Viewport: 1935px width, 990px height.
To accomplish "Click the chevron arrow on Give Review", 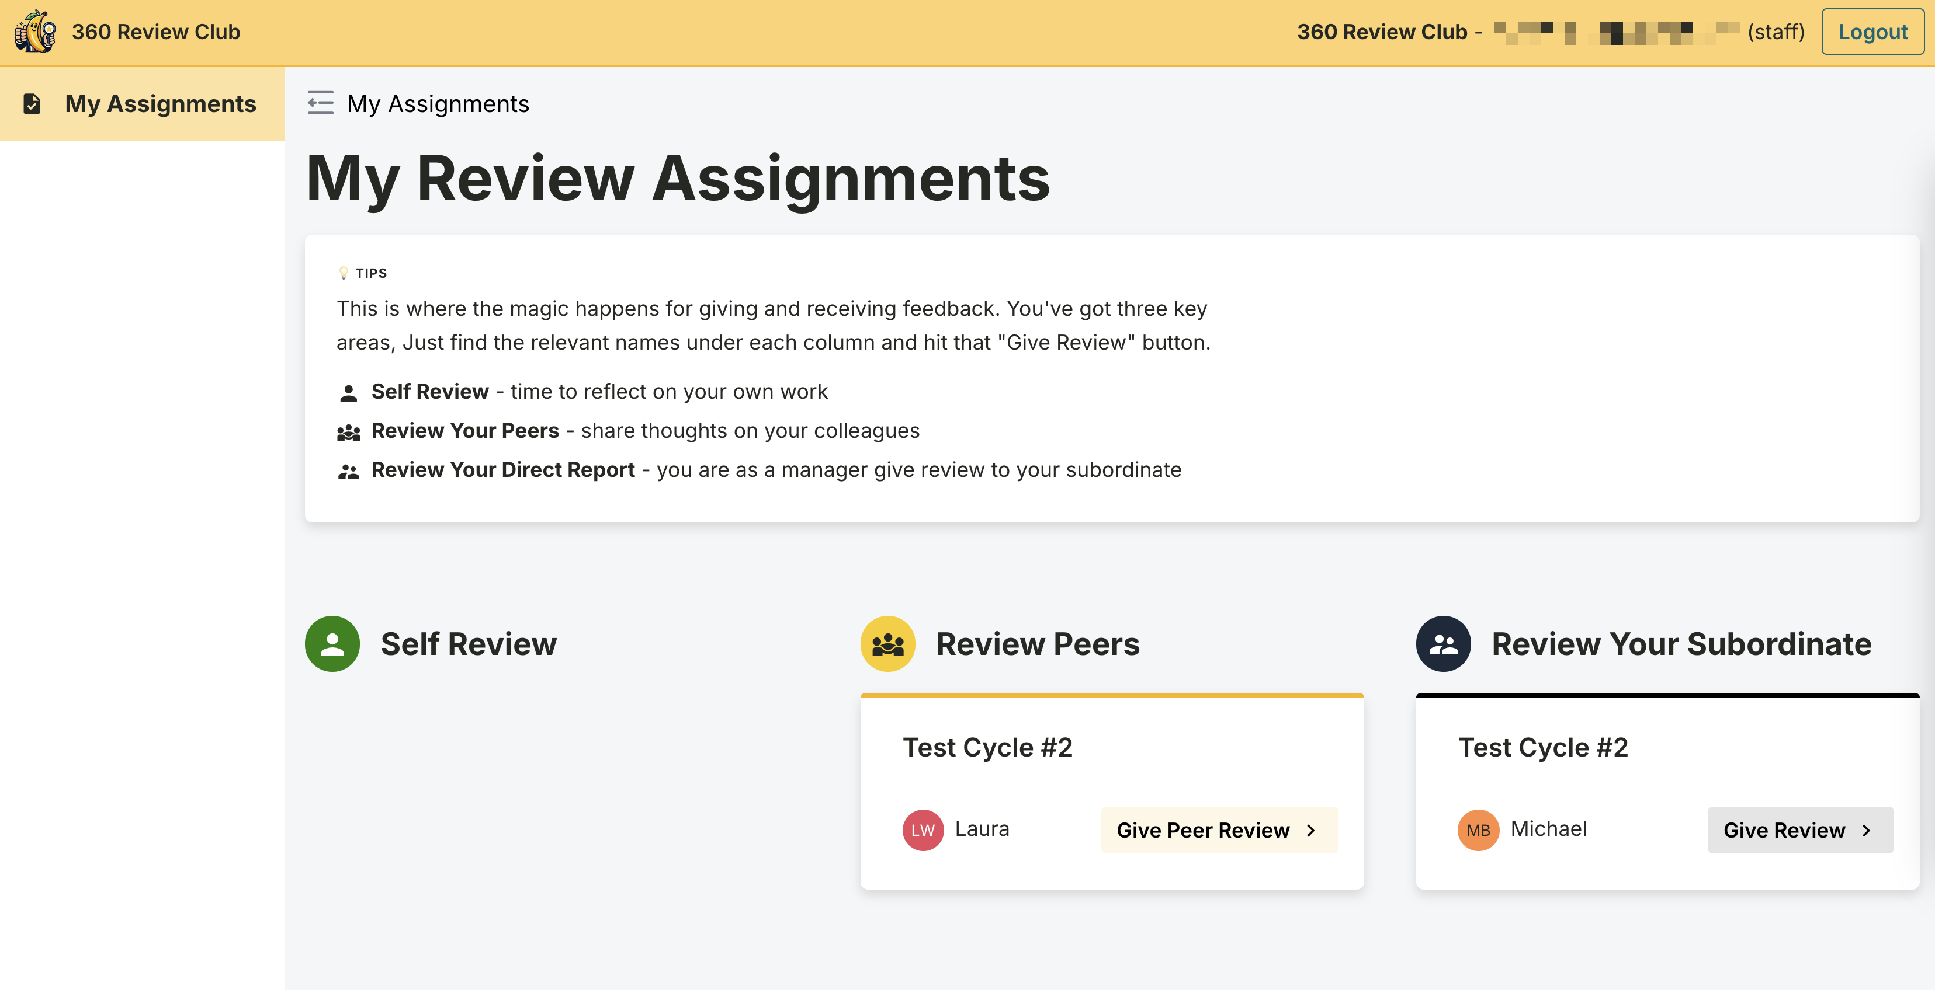I will coord(1866,830).
